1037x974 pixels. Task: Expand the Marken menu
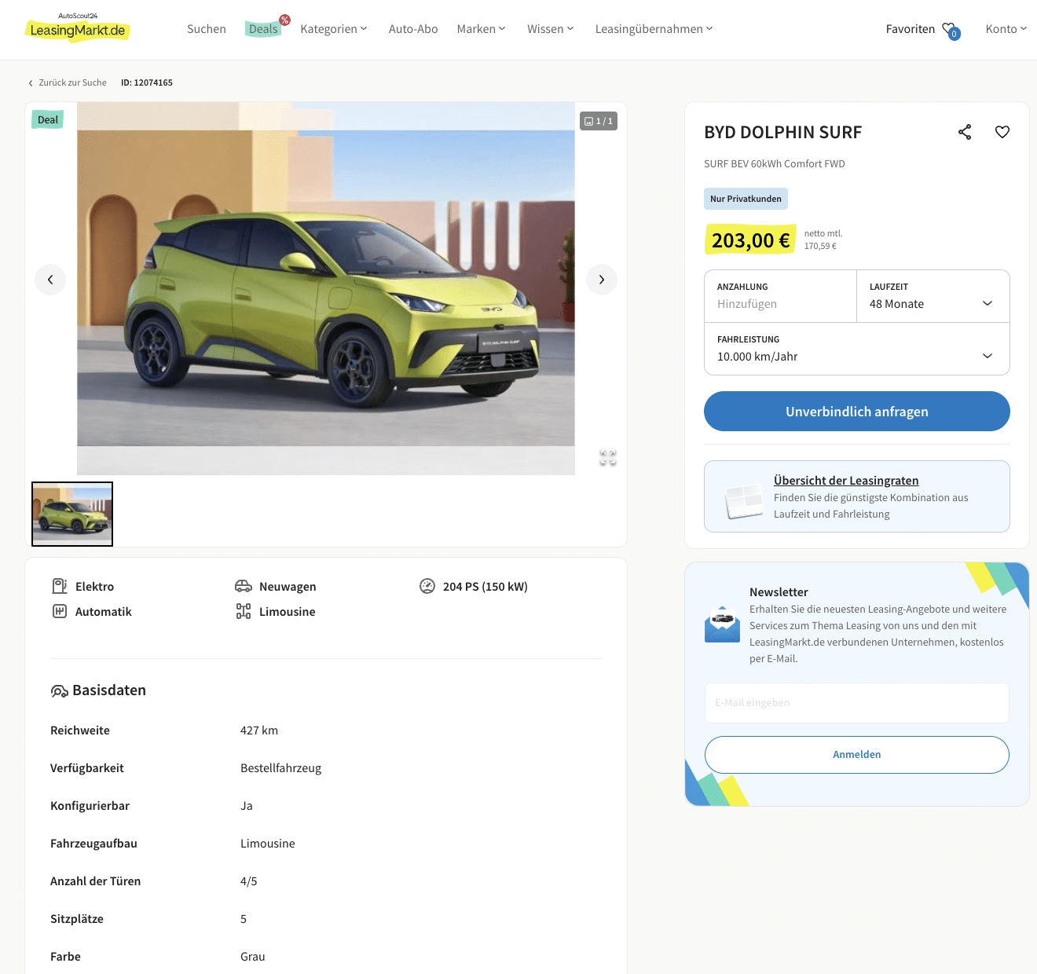click(x=481, y=29)
